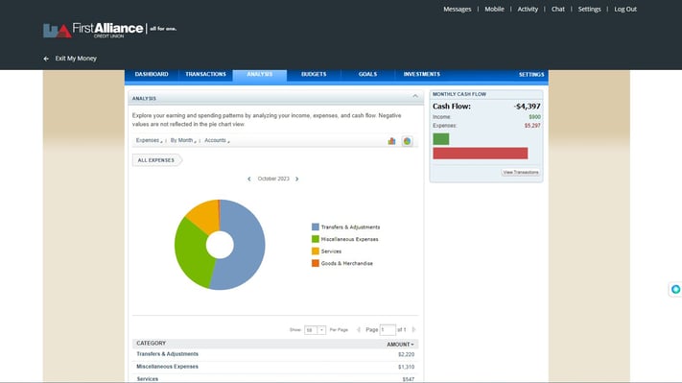Open Miscellaneous Expenses table row
Screen dimensions: 682x383
275,367
